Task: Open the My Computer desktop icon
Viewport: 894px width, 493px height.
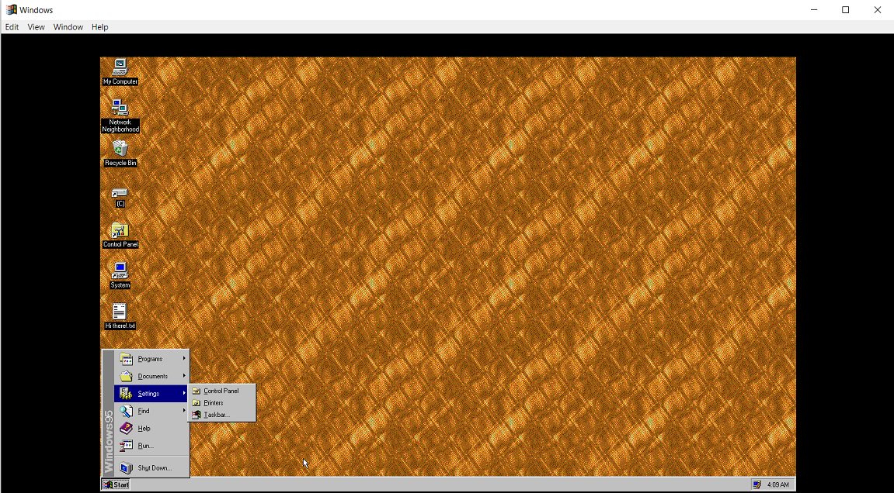Action: click(120, 72)
